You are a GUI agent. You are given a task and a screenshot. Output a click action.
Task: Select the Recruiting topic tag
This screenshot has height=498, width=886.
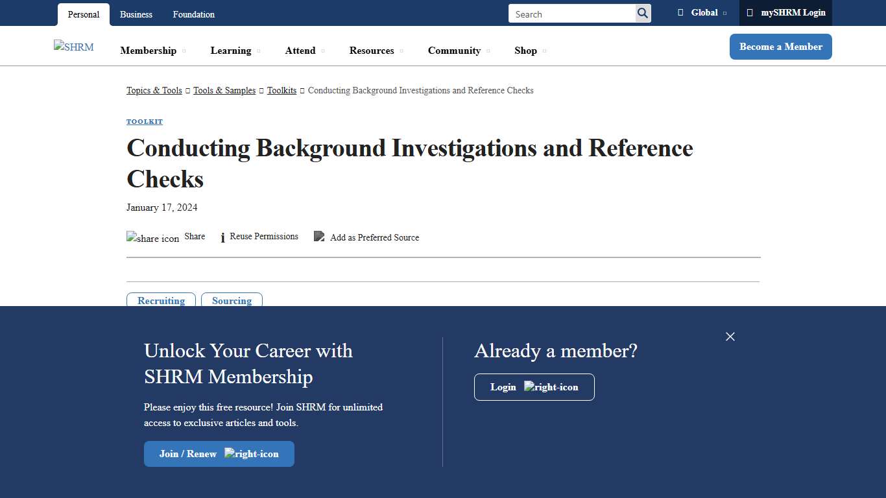click(x=161, y=300)
